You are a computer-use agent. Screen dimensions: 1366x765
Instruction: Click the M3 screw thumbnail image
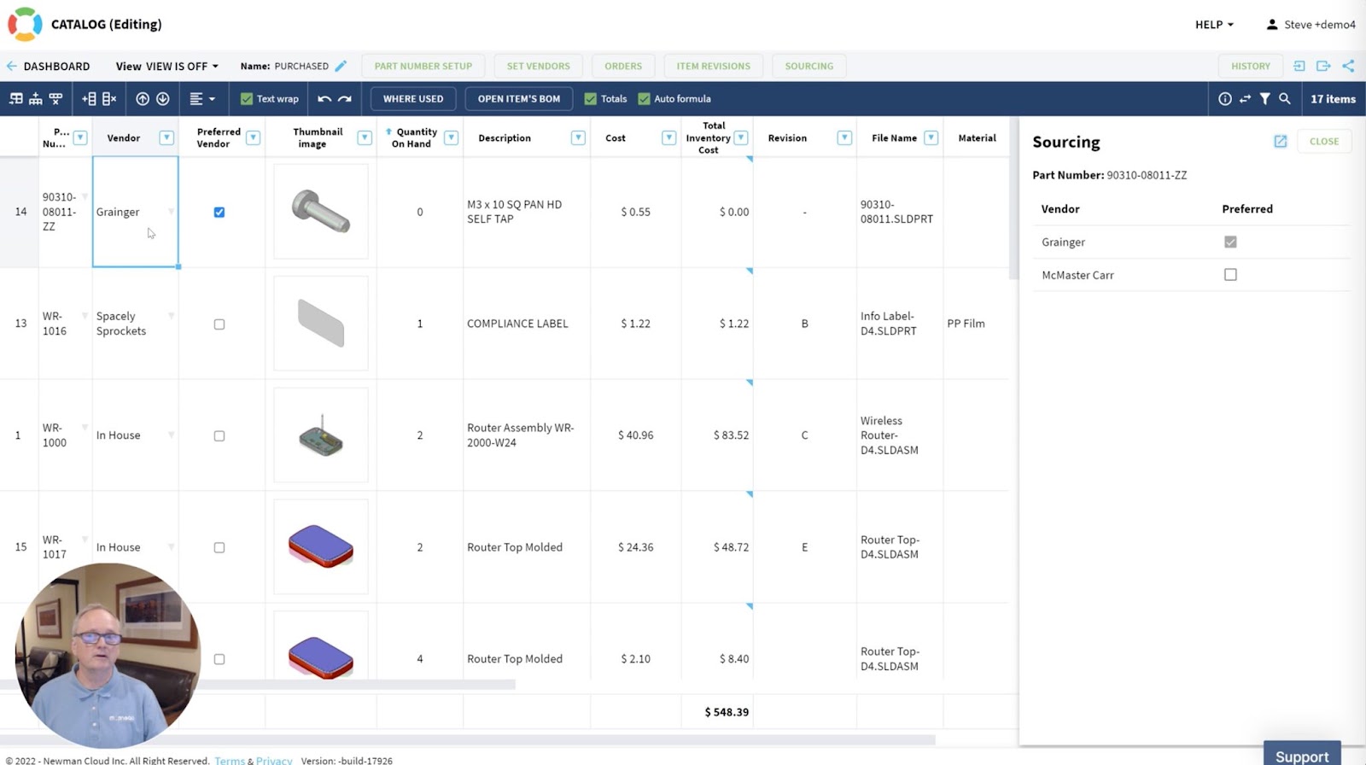[x=321, y=212]
